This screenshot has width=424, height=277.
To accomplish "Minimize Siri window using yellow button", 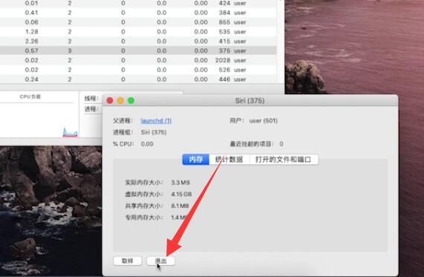I will (120, 101).
